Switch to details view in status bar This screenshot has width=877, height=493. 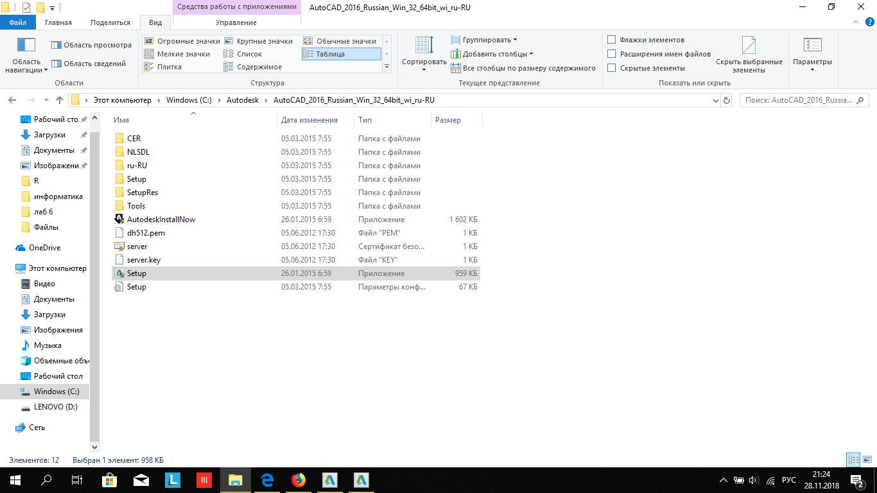(x=852, y=460)
